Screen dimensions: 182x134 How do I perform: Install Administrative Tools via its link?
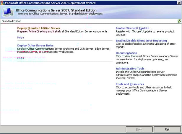(130, 69)
